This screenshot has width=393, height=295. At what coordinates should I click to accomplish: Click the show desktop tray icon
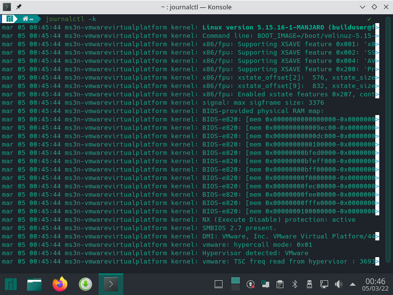(219, 285)
